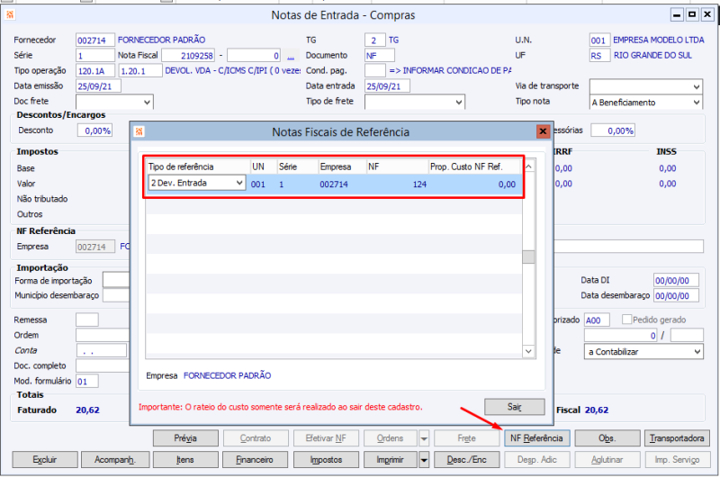This screenshot has width=720, height=478.
Task: Open the arrow menu beside Ordens
Action: (x=424, y=438)
